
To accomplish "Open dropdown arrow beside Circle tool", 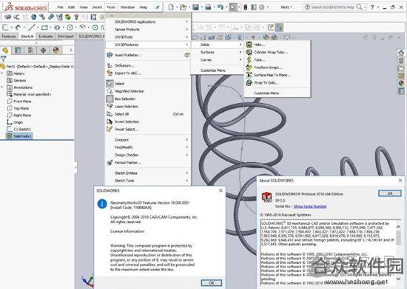I will [76, 27].
